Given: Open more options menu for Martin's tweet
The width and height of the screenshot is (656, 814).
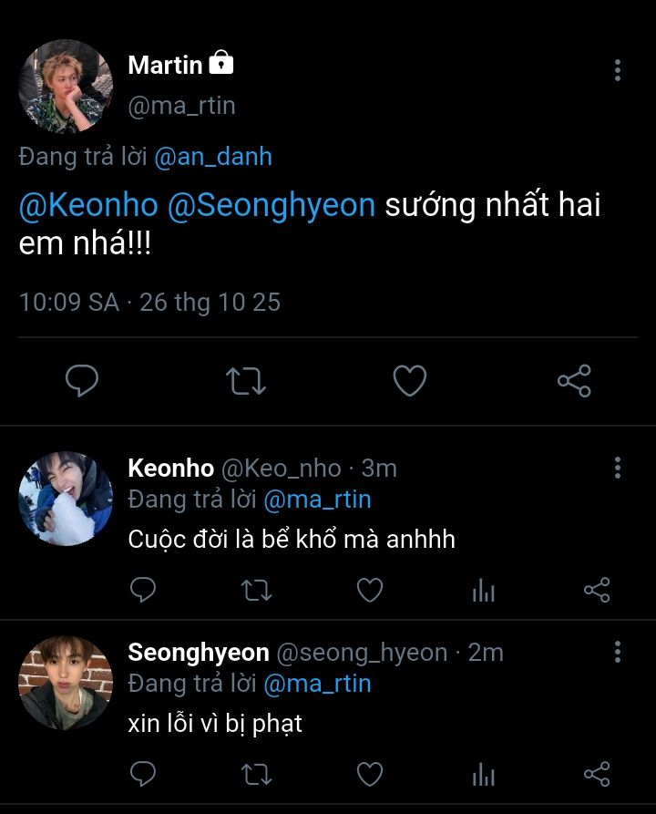Looking at the screenshot, I should click(x=618, y=70).
